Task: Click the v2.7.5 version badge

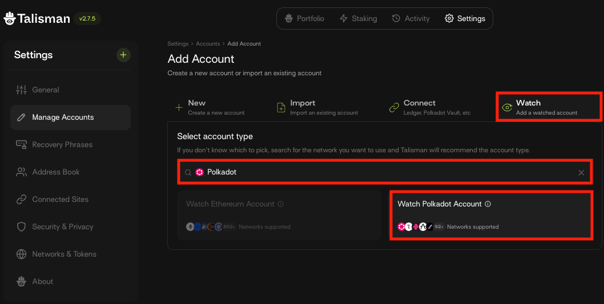Action: 87,18
